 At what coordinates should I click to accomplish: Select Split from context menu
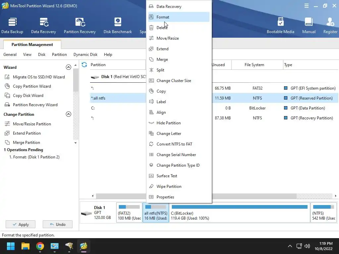(179, 70)
